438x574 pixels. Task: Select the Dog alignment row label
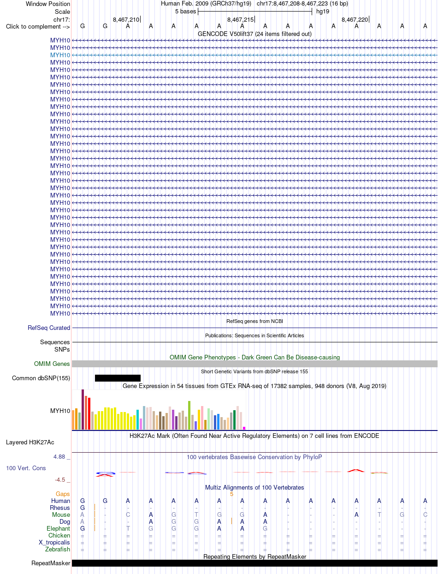click(x=65, y=521)
